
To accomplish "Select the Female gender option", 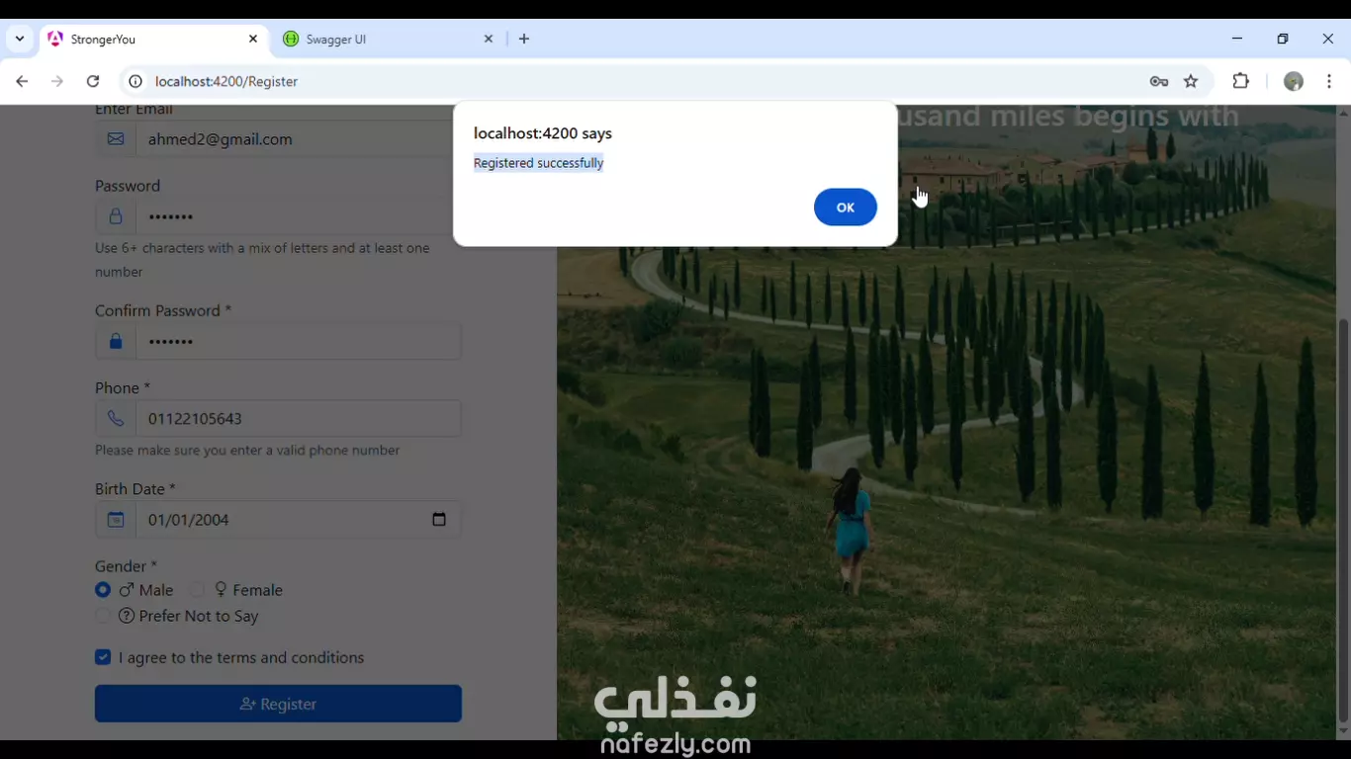I will [198, 590].
